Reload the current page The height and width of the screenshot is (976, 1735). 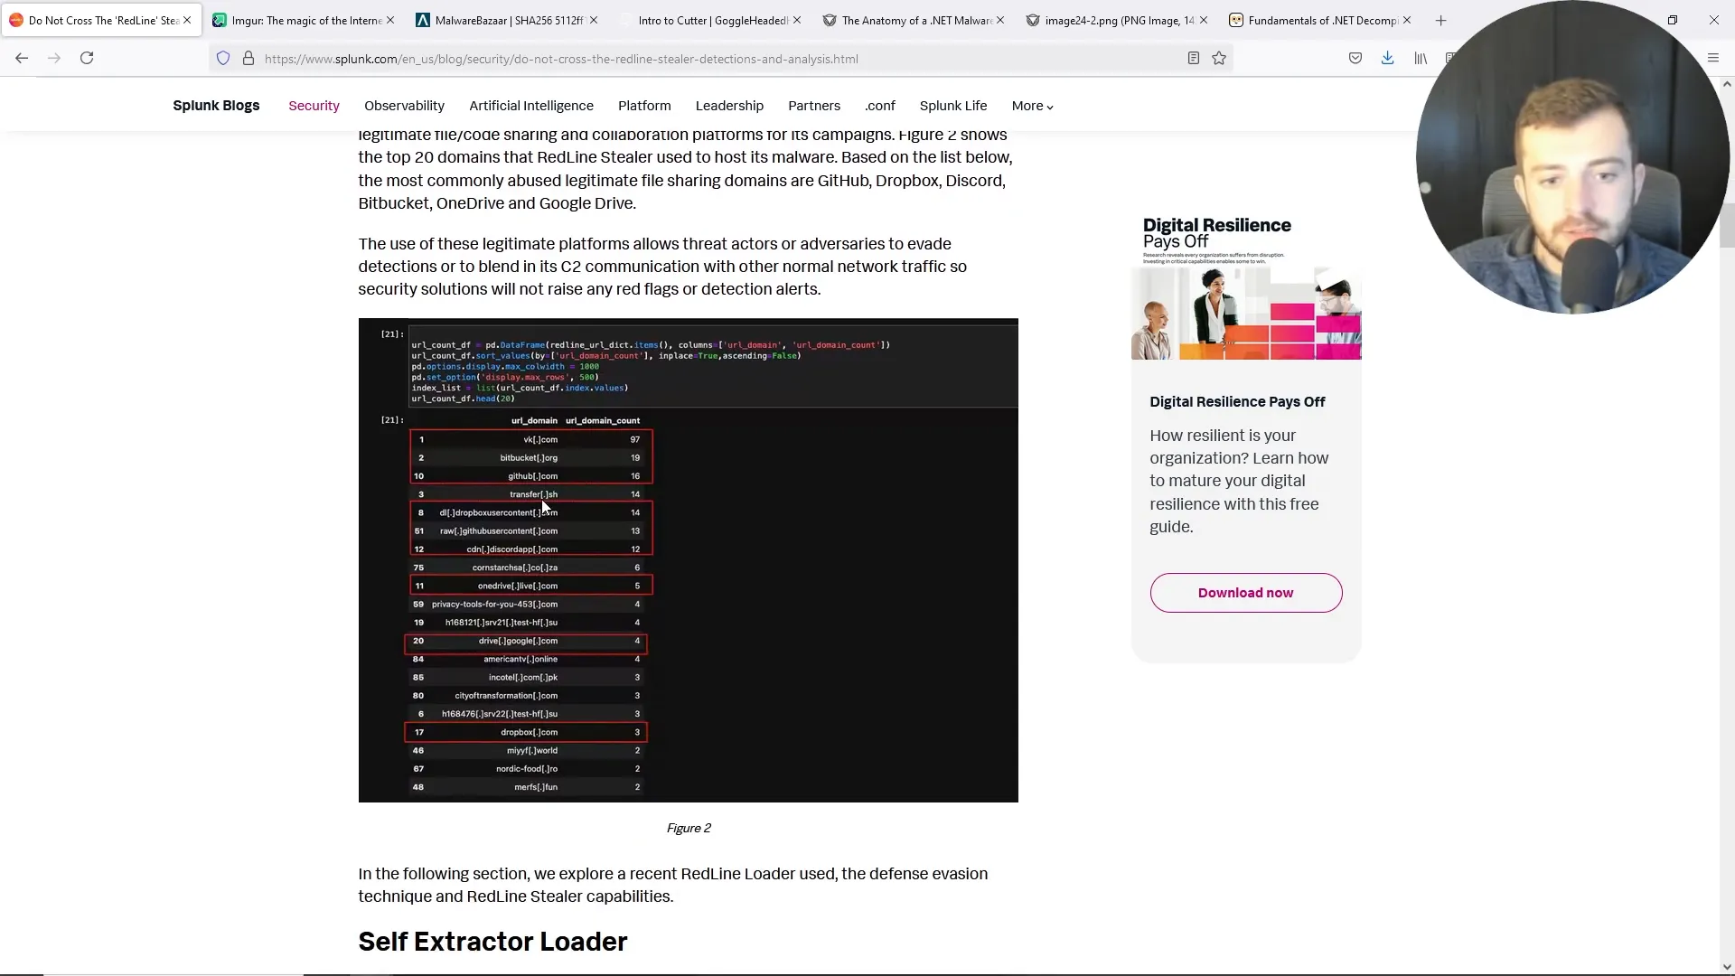click(x=87, y=59)
